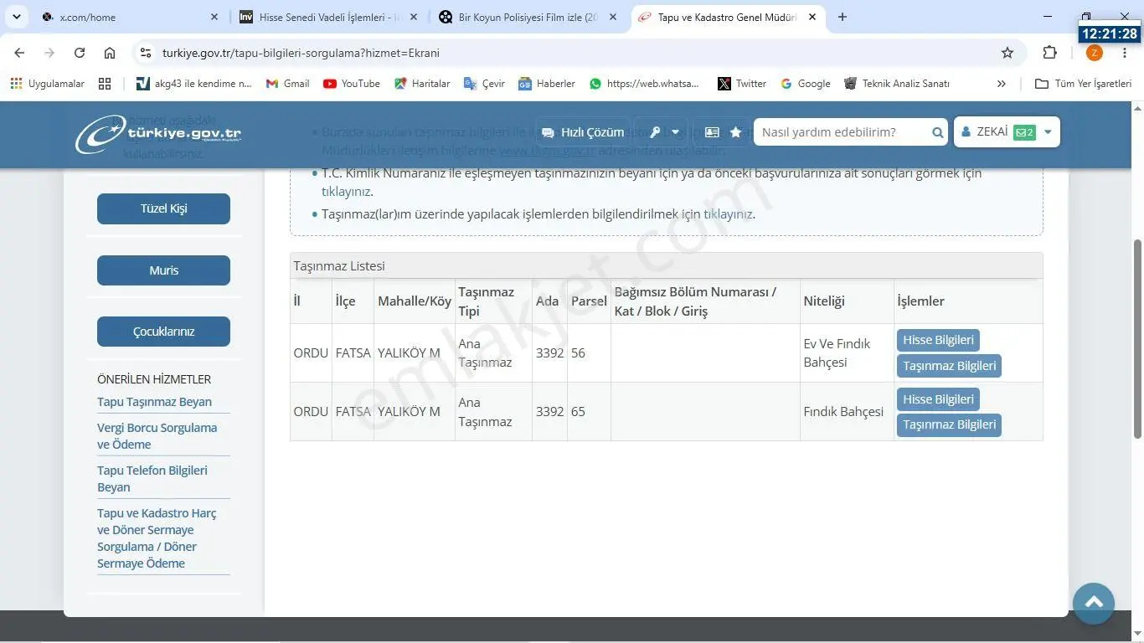
Task: Open Taşınmaz Bilgileri for parcel 65
Action: click(x=949, y=424)
